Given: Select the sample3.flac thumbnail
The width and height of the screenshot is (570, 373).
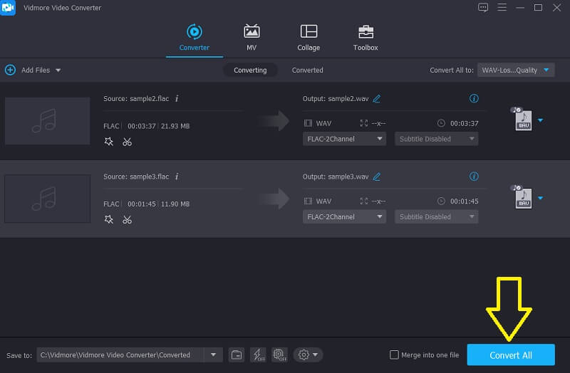Looking at the screenshot, I should [48, 199].
